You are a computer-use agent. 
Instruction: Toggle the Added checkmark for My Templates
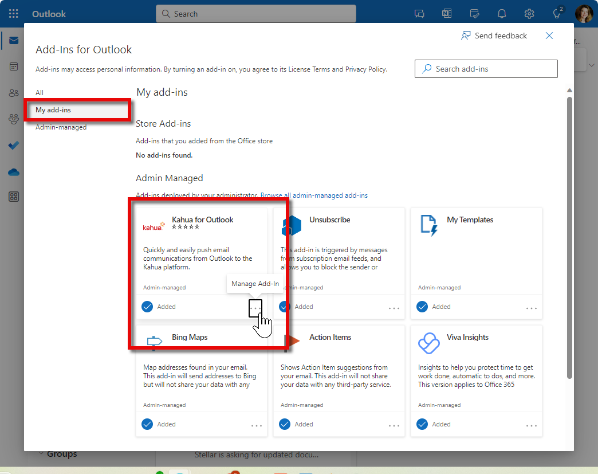[422, 307]
